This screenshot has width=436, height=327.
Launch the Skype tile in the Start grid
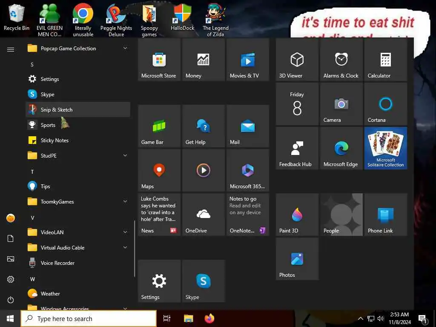203,281
